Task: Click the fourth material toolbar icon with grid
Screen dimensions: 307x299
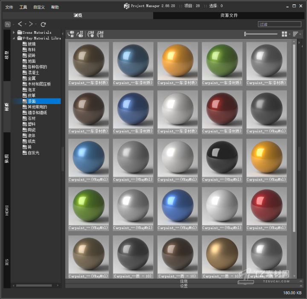Action: point(100,34)
